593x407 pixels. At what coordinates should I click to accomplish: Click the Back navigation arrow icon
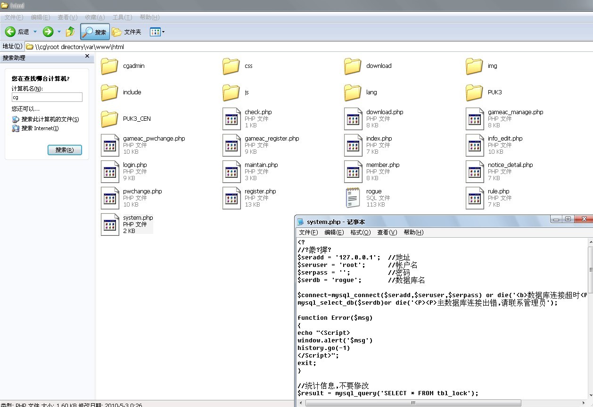point(10,32)
